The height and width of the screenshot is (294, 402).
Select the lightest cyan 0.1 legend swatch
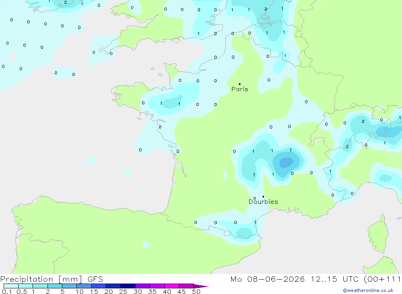point(11,286)
